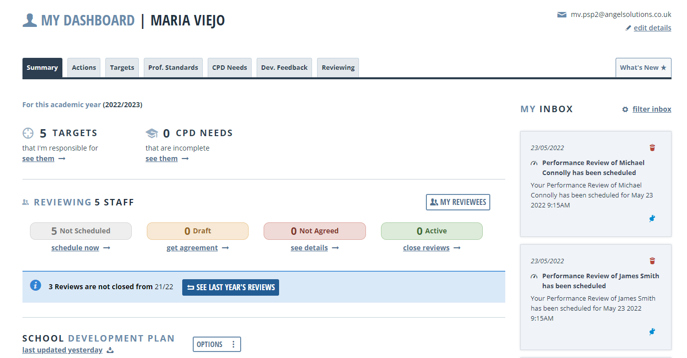
Task: Open the MY REVIEWEES list
Action: (x=458, y=202)
